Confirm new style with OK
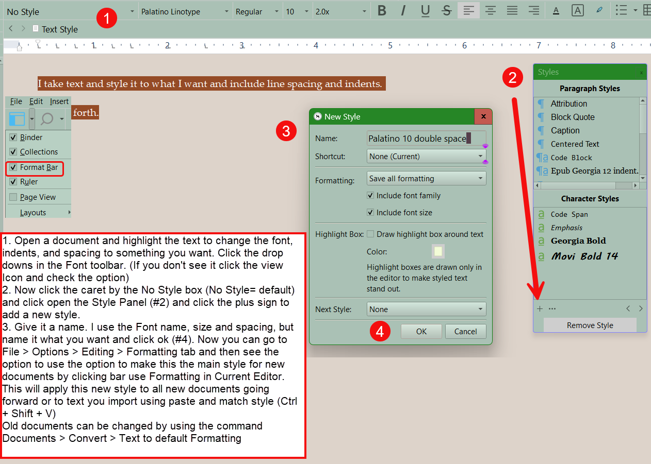The height and width of the screenshot is (464, 651). tap(421, 332)
